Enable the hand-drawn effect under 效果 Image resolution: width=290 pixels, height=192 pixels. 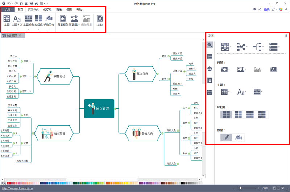coord(239,137)
